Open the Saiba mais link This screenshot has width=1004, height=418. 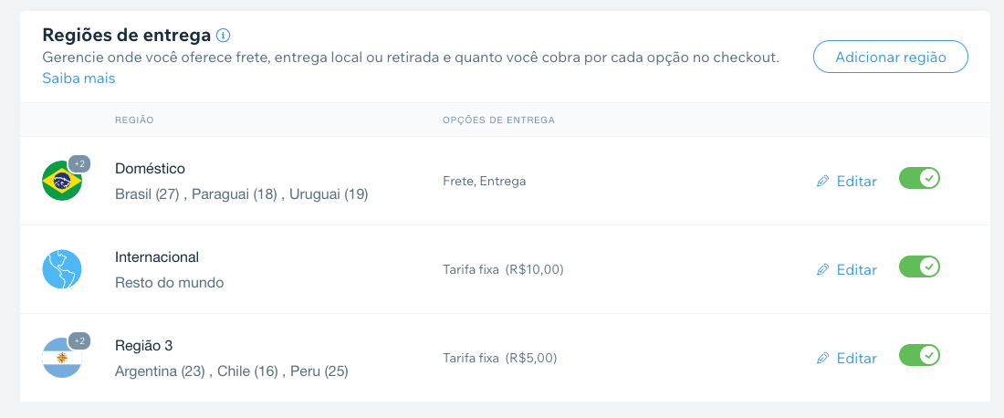(78, 78)
